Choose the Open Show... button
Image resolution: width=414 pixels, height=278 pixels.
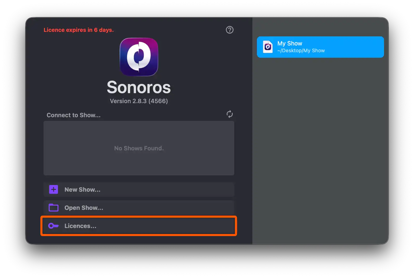[139, 208]
